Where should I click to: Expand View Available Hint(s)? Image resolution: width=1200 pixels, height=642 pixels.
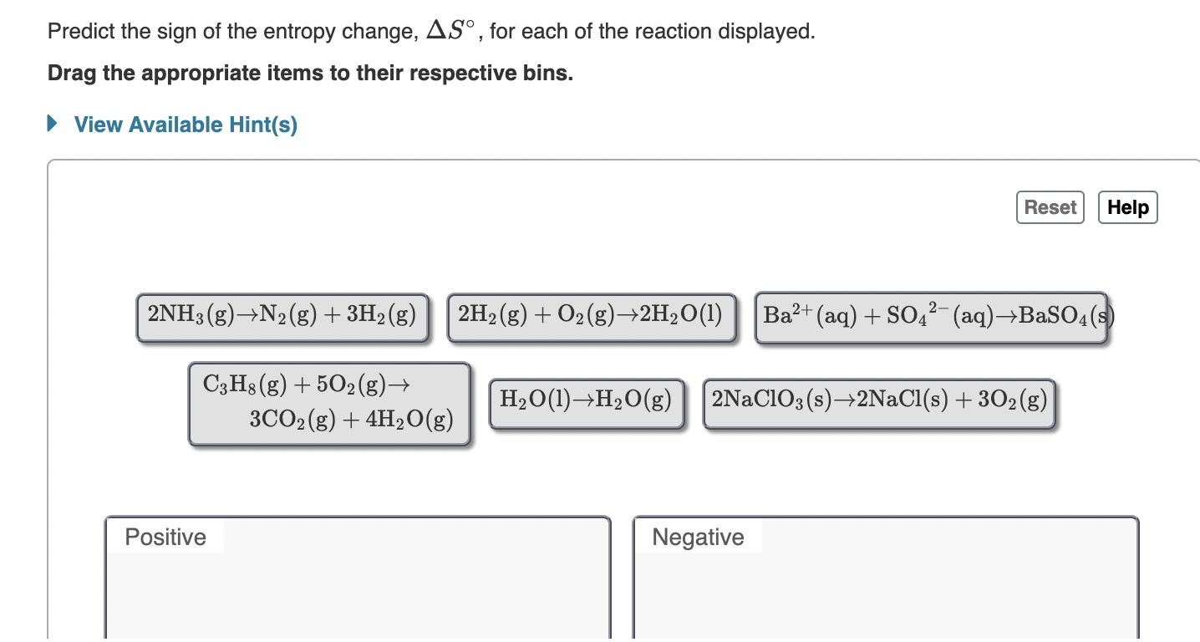click(x=185, y=125)
